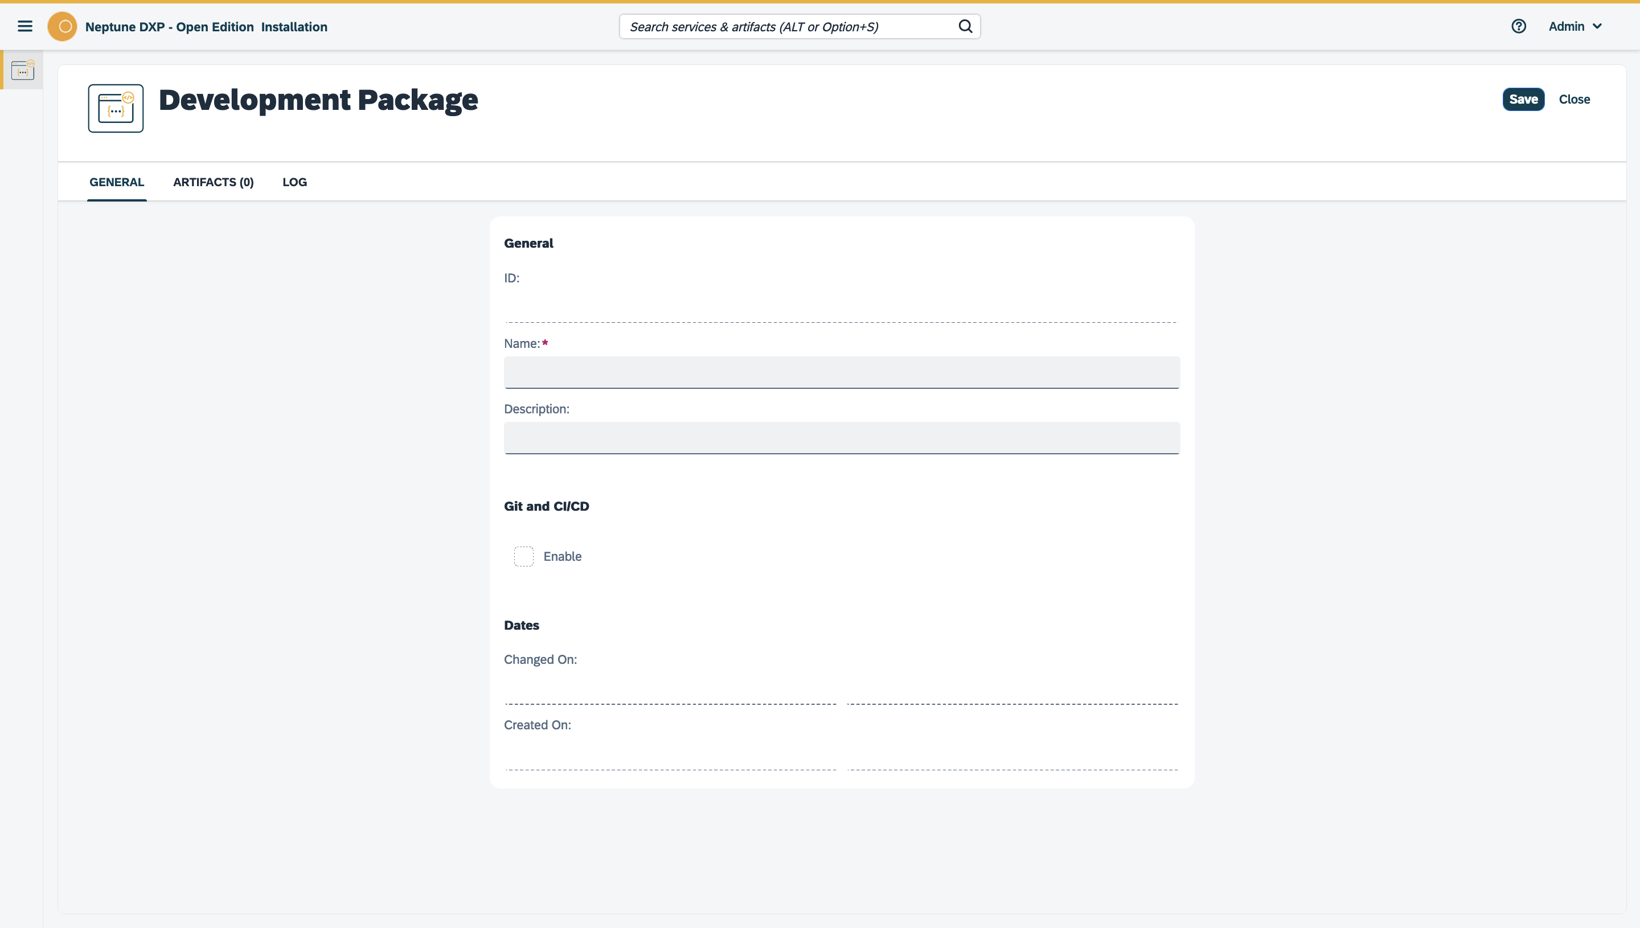Click the Neptune DXP - Open Edition title
The height and width of the screenshot is (928, 1640).
pos(170,27)
